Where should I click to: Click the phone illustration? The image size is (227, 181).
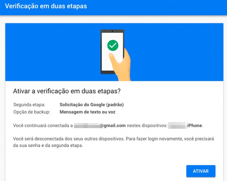[112, 52]
